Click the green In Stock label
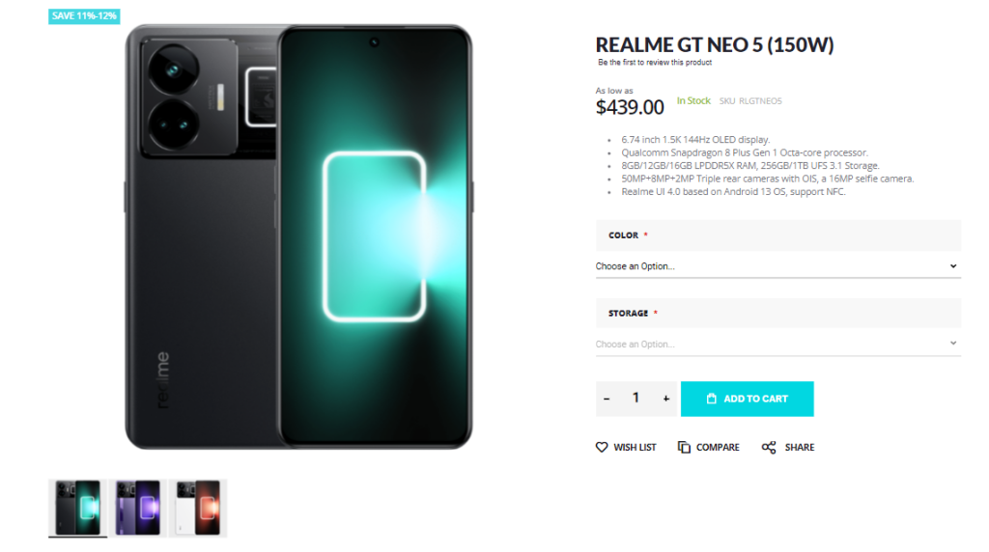The height and width of the screenshot is (552, 989). [693, 100]
